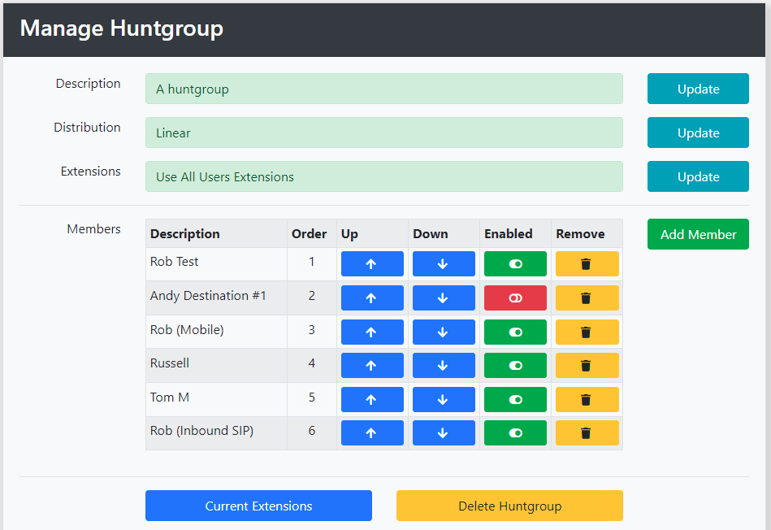Image resolution: width=771 pixels, height=530 pixels.
Task: Click the Extensions label
Action: click(x=90, y=172)
